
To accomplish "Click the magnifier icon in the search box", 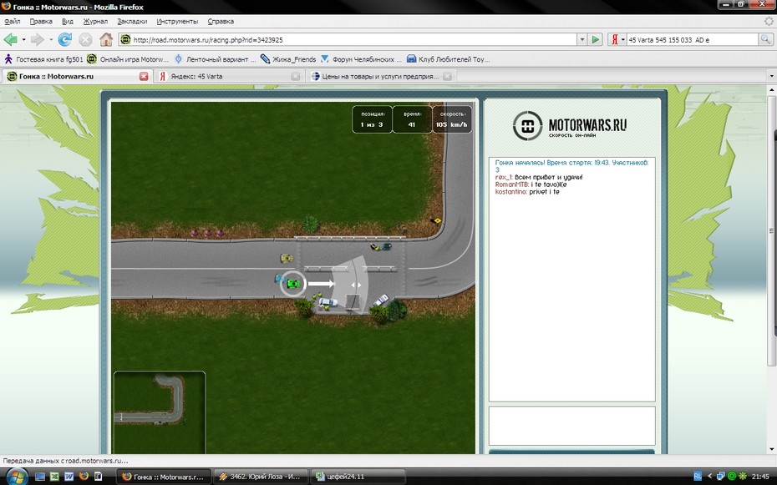I will click(x=765, y=39).
